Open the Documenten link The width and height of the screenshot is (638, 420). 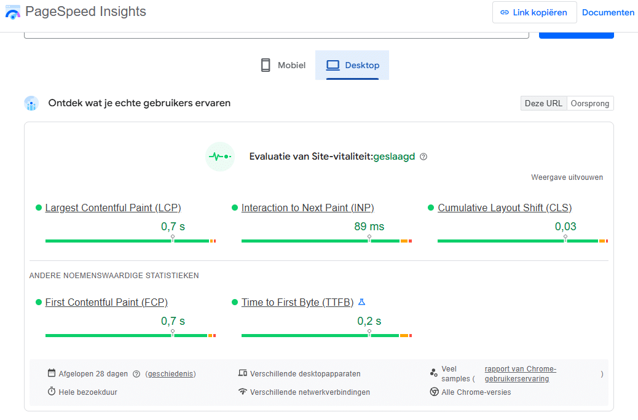(x=608, y=13)
